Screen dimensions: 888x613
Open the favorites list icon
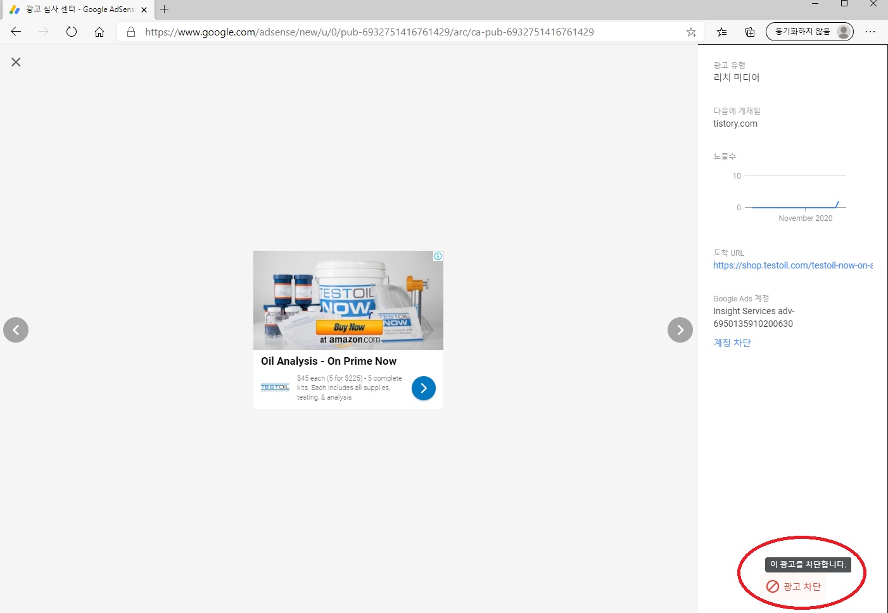coord(721,32)
